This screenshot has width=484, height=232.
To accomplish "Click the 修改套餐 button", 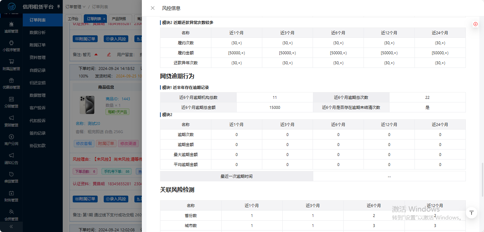I will coord(84,143).
